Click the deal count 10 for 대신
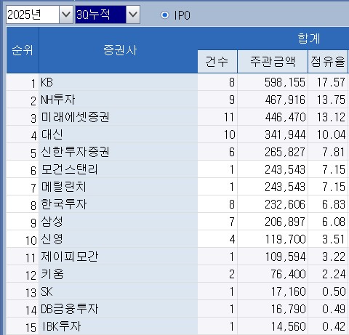 click(x=230, y=134)
